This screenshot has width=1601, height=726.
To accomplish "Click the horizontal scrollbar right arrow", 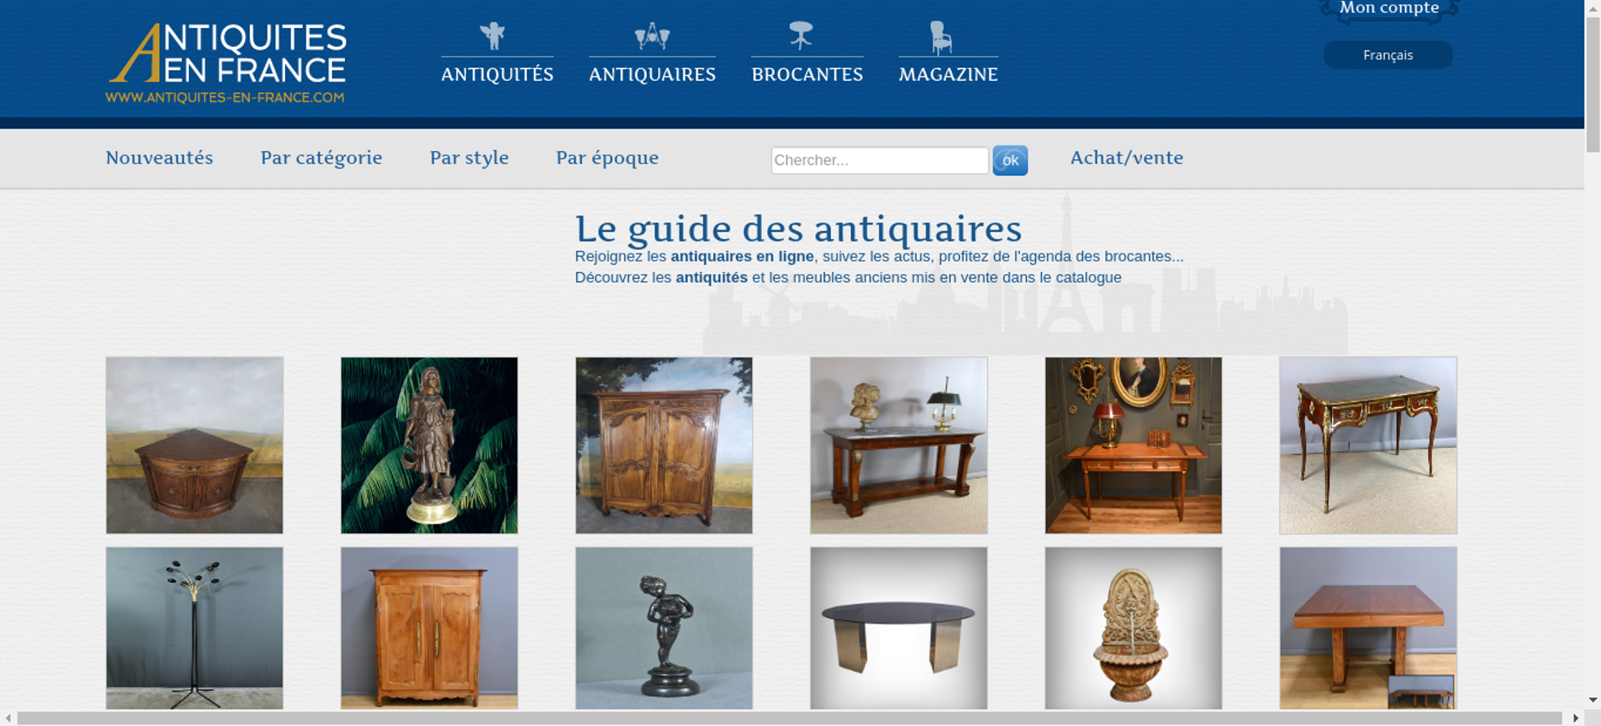I will click(1575, 718).
